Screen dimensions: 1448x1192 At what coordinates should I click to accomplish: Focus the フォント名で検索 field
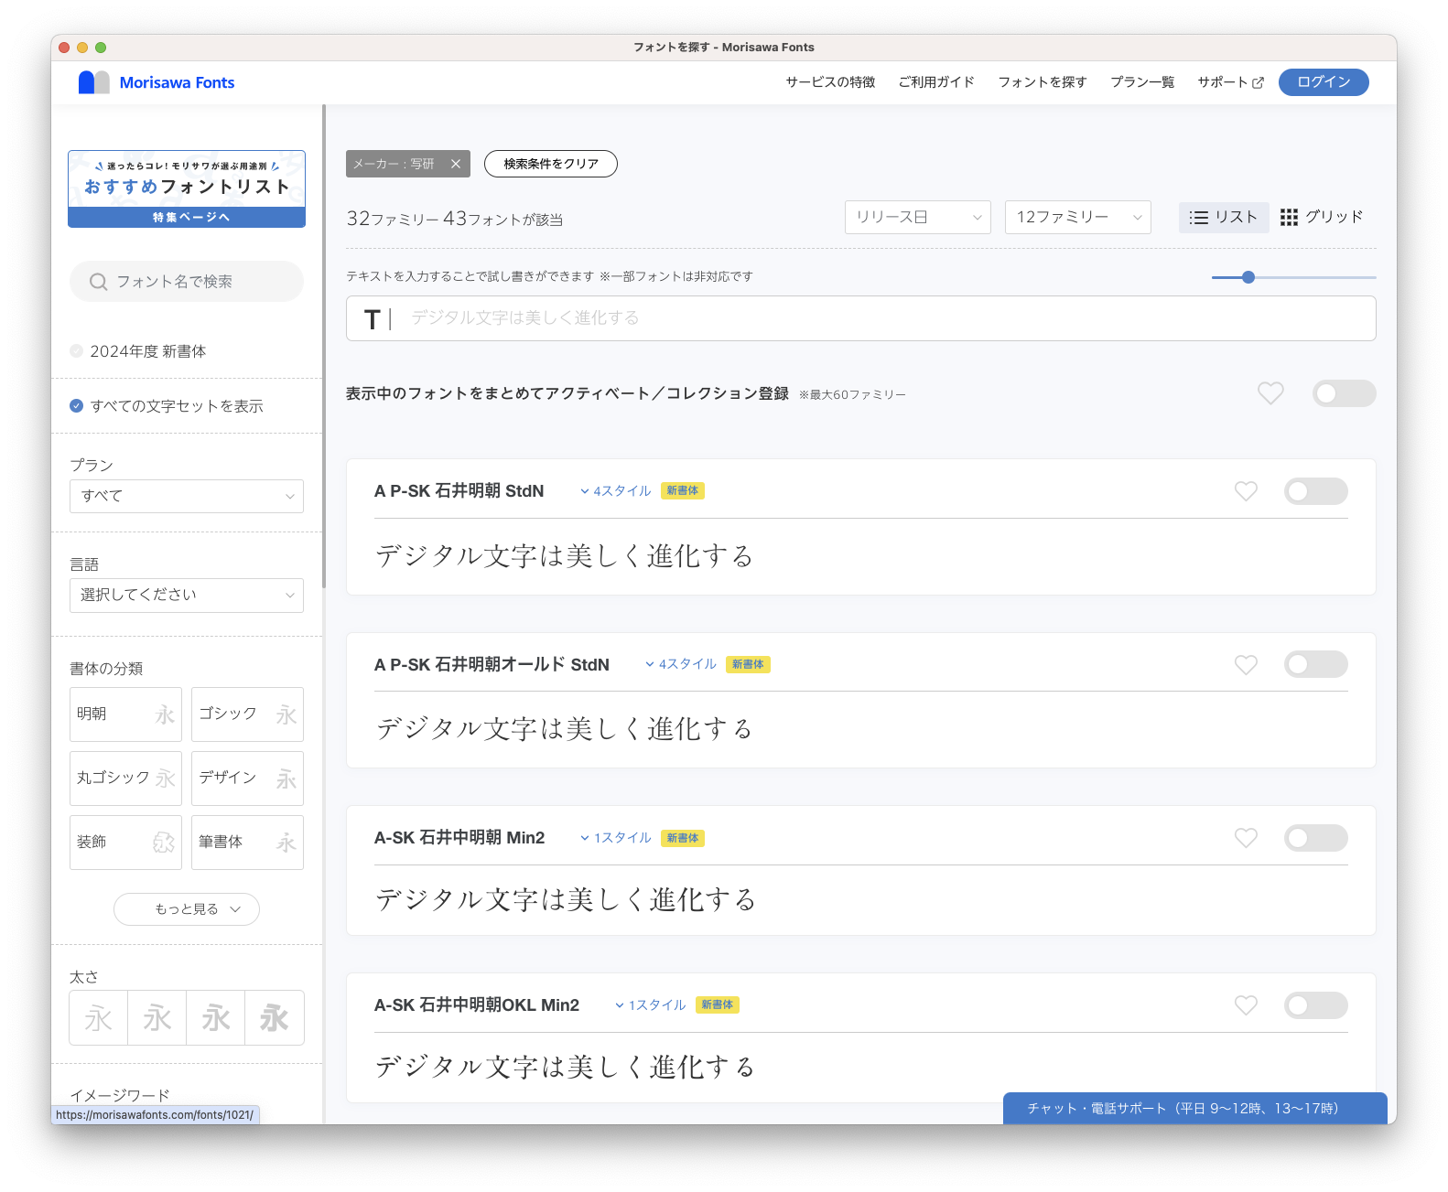pyautogui.click(x=187, y=282)
